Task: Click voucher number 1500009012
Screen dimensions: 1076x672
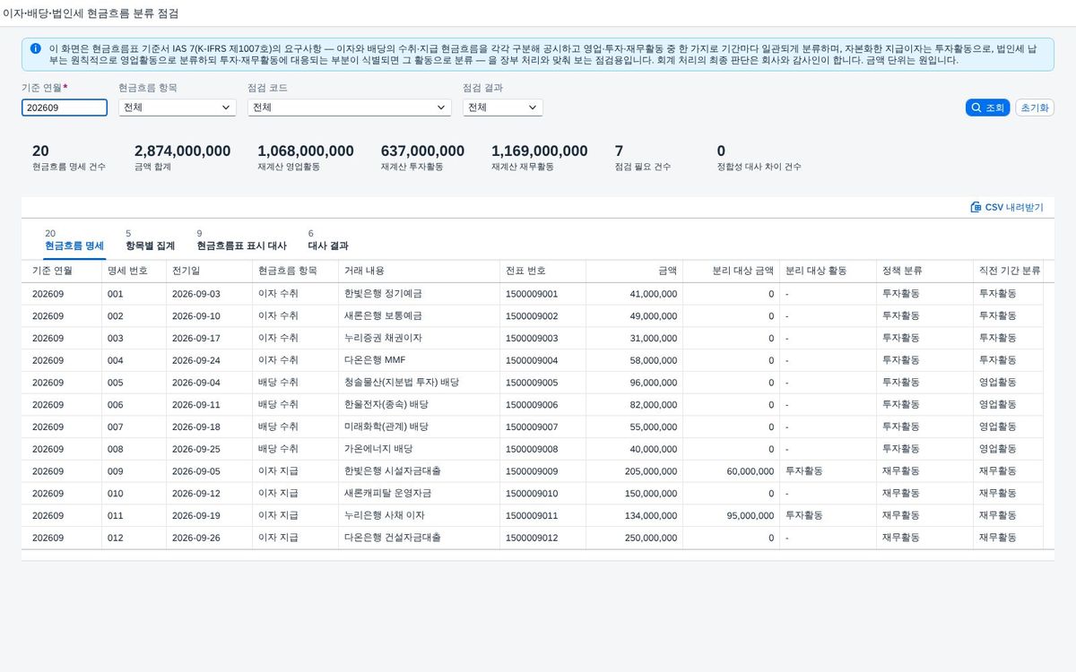Action: point(532,538)
